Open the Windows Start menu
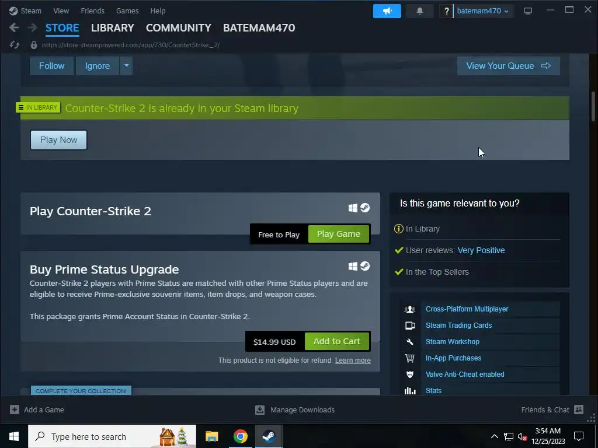This screenshot has width=598, height=448. tap(14, 436)
